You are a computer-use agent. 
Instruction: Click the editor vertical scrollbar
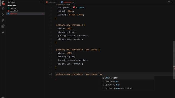pos(174,60)
